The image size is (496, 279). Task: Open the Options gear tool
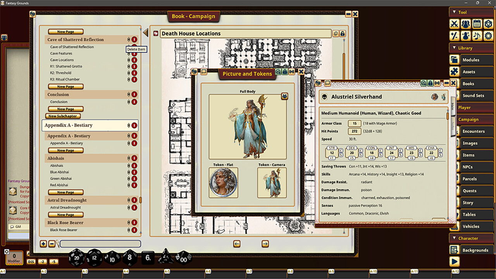click(489, 36)
